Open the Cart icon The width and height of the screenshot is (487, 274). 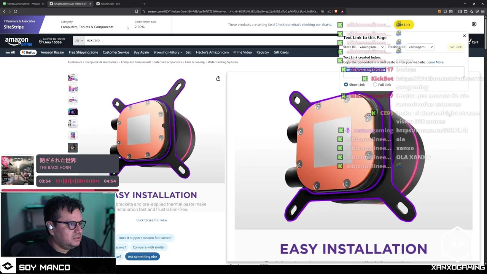click(x=474, y=41)
